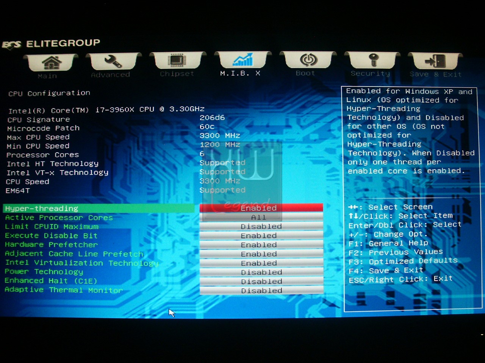Click the F4: Save & Exit hint
The height and width of the screenshot is (363, 485).
click(x=386, y=270)
